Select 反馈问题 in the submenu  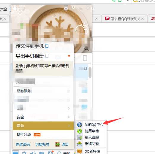point(91,144)
